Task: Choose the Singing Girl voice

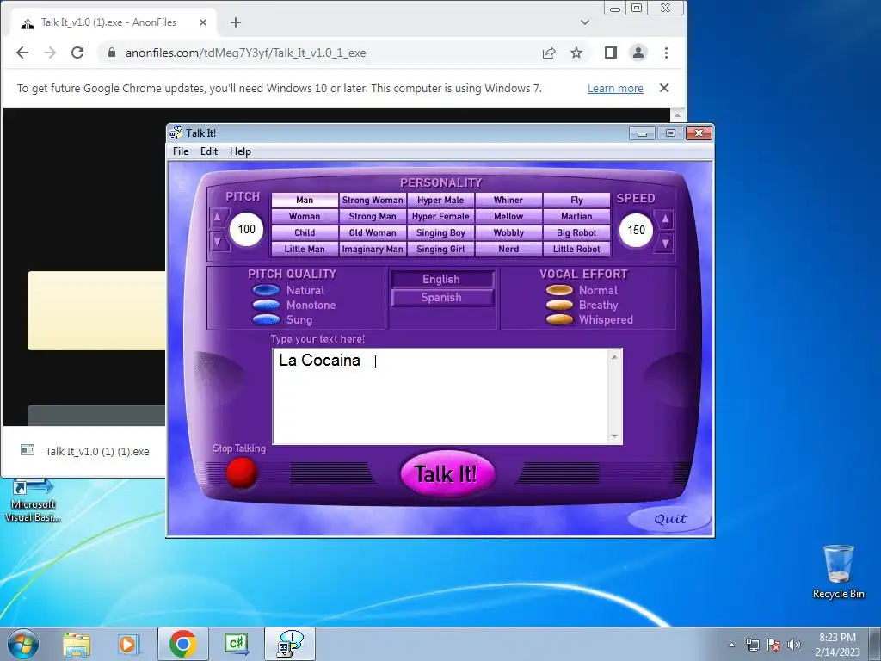Action: [x=440, y=249]
